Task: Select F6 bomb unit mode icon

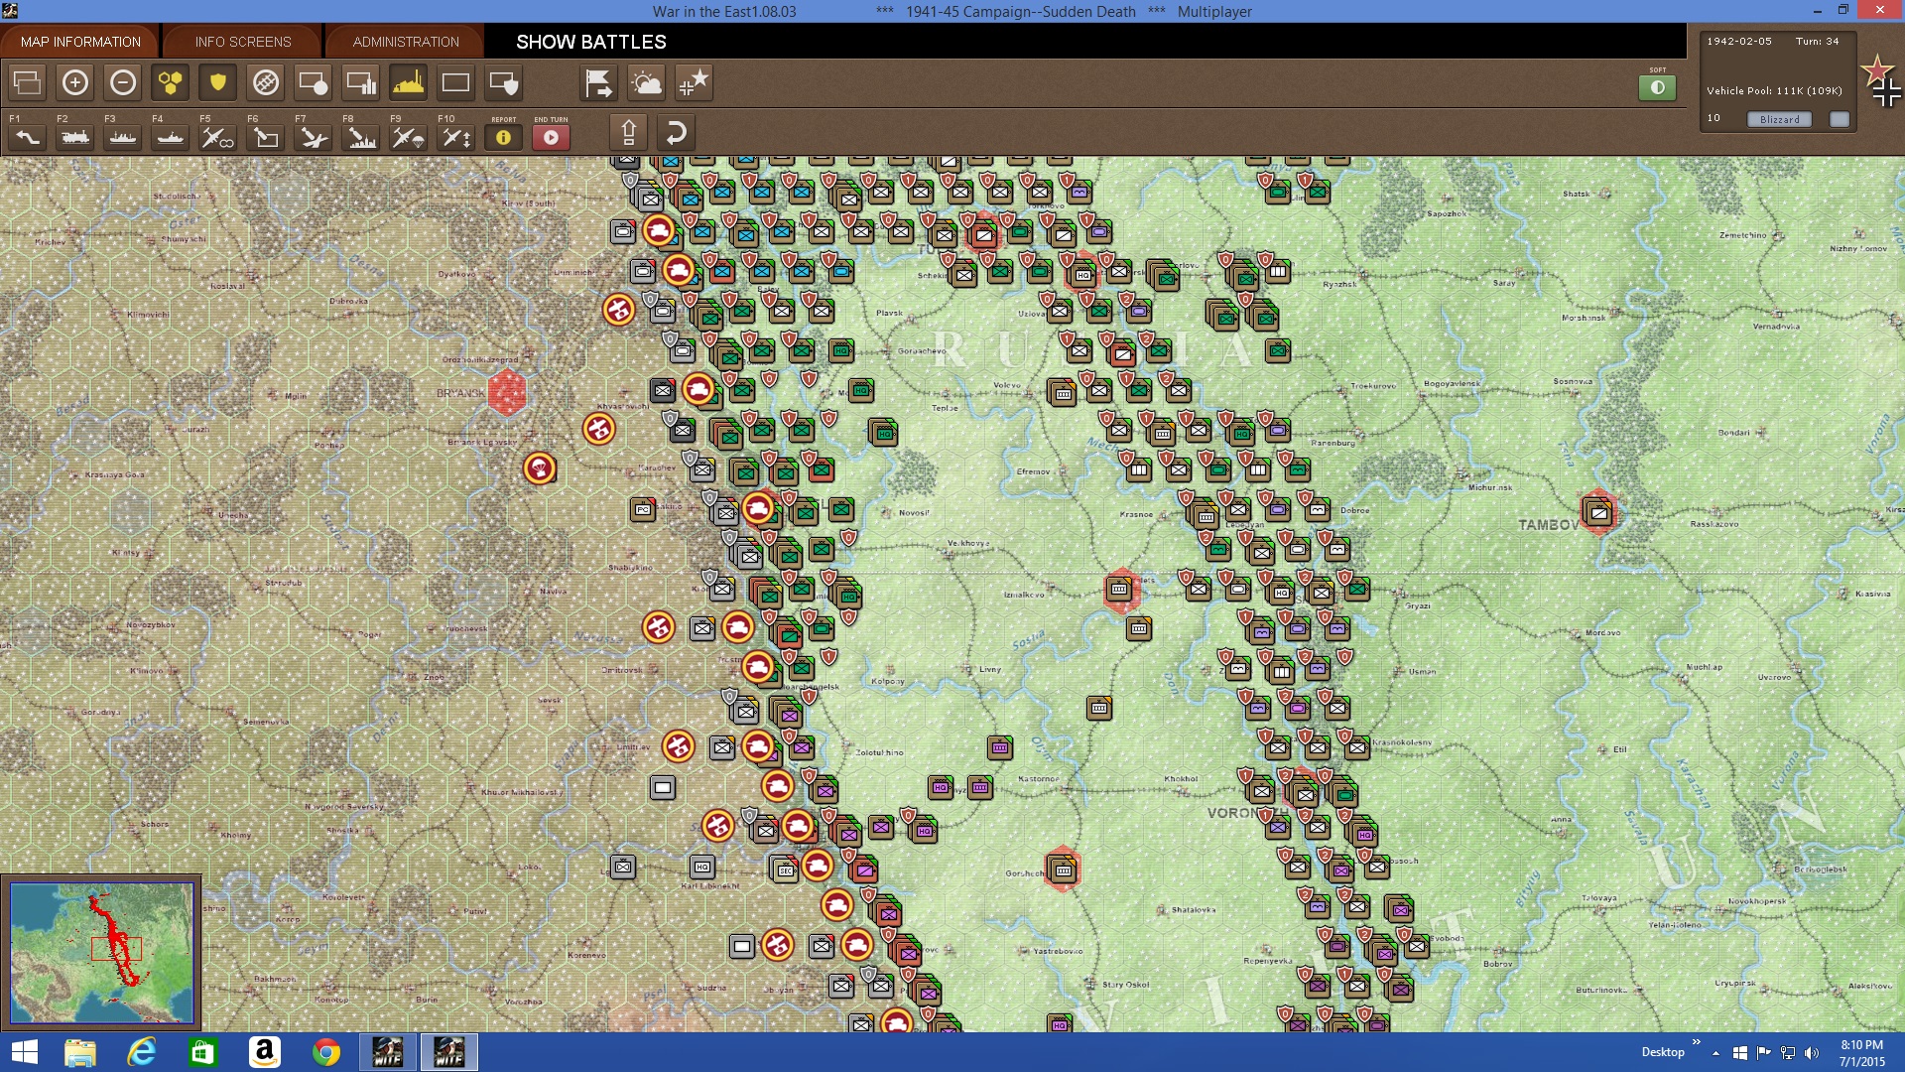Action: [x=266, y=137]
